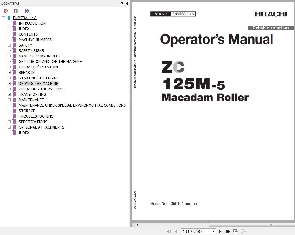Viewport: 295px width, 235px height.
Task: Jump to the last page
Action: click(227, 231)
